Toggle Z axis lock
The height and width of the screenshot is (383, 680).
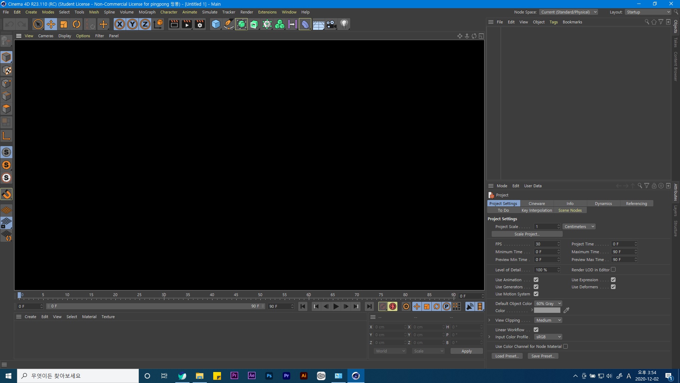point(145,24)
